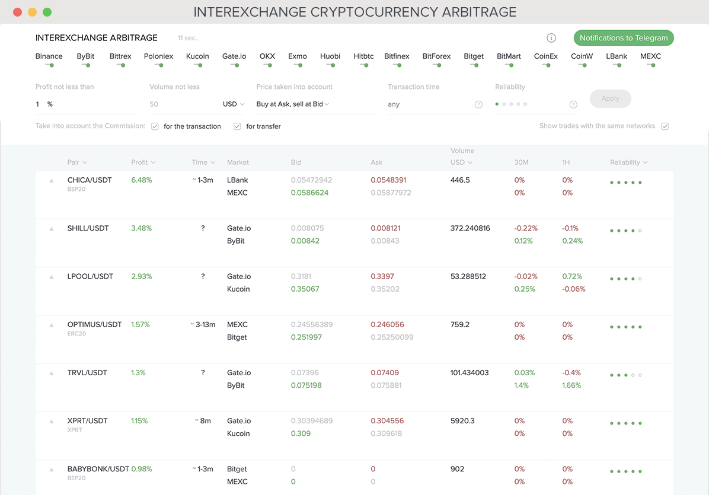
Task: Uncheck the 'for transfer' commission checkbox
Action: point(237,126)
